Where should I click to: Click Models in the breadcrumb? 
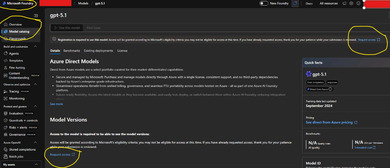[x=83, y=3]
